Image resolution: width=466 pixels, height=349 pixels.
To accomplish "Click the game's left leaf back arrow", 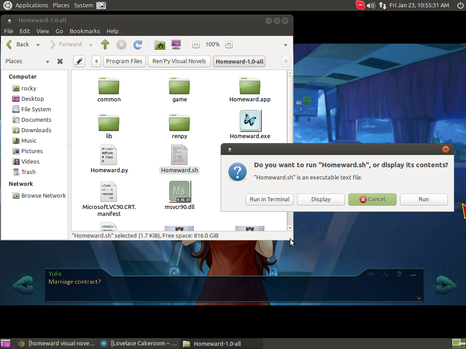I will coord(25,285).
